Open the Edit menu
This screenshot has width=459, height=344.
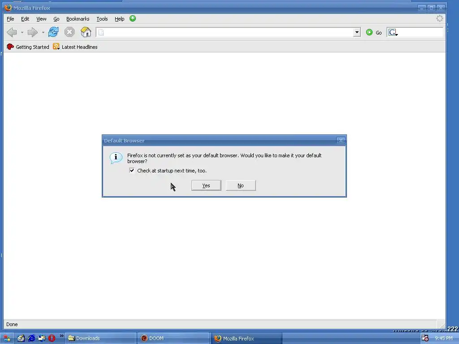point(25,19)
